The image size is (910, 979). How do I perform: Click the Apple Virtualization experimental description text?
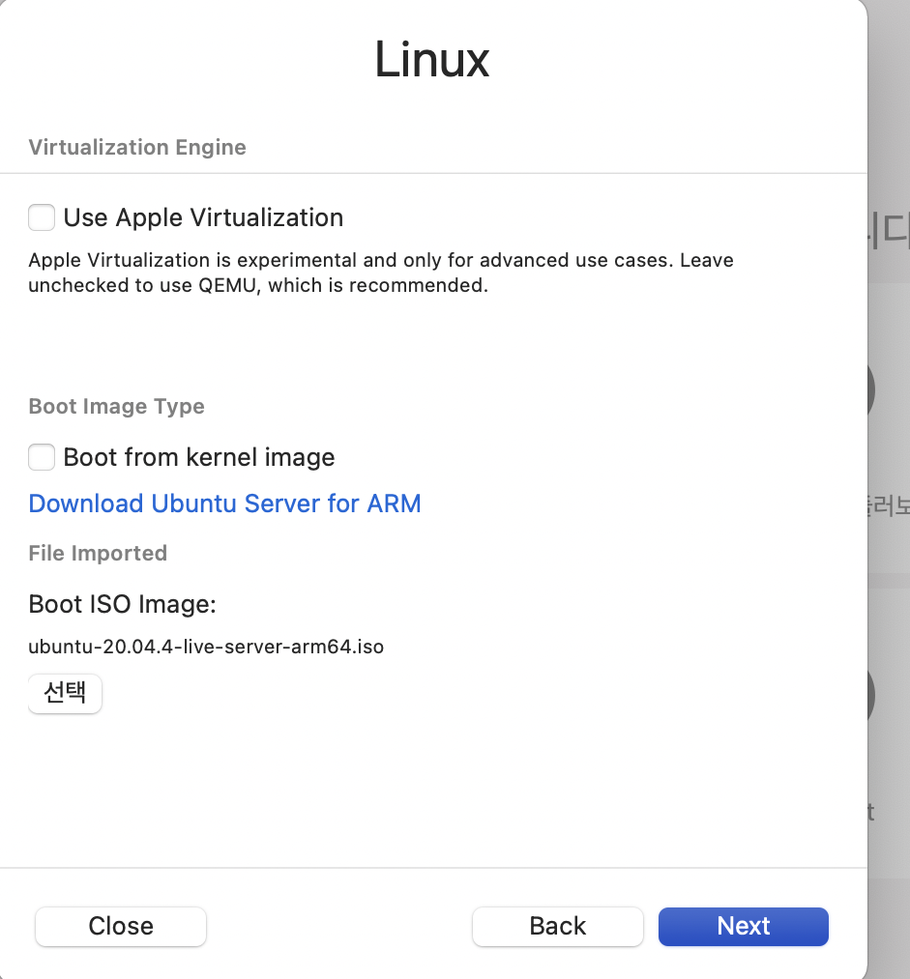381,273
